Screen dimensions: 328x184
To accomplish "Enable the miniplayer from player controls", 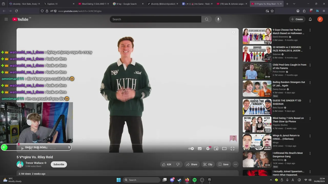I will (216, 148).
